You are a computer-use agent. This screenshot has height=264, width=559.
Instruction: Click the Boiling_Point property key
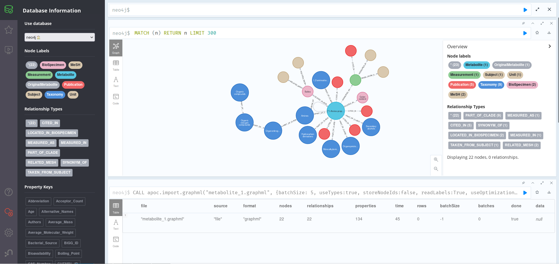[68, 254]
